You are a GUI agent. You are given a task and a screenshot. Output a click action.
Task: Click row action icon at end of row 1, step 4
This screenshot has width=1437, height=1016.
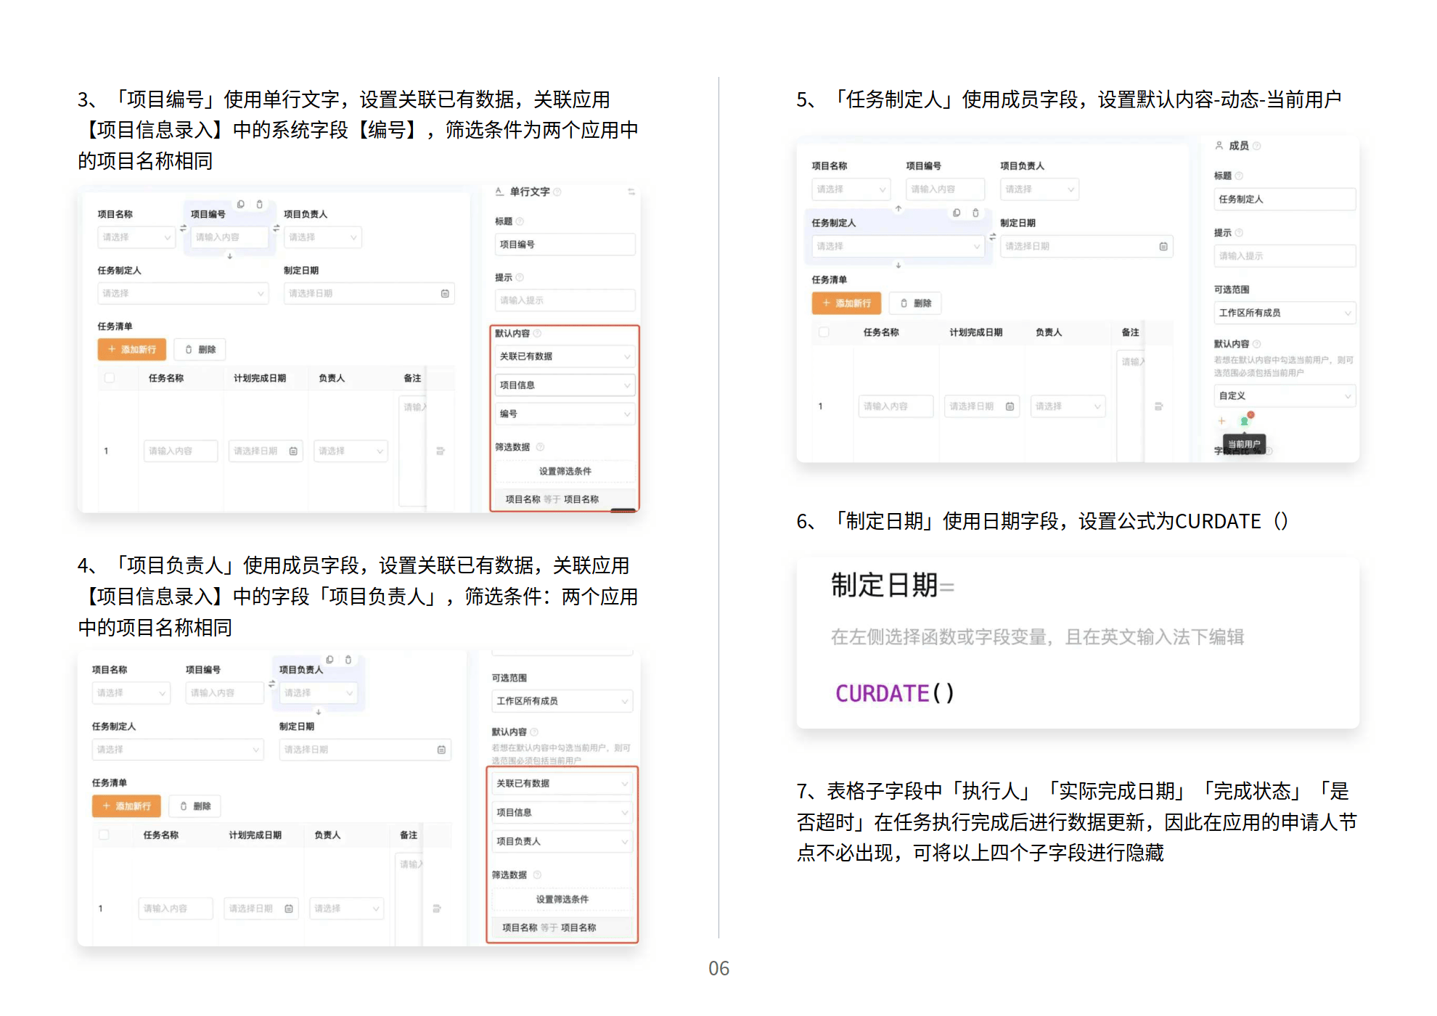(437, 909)
